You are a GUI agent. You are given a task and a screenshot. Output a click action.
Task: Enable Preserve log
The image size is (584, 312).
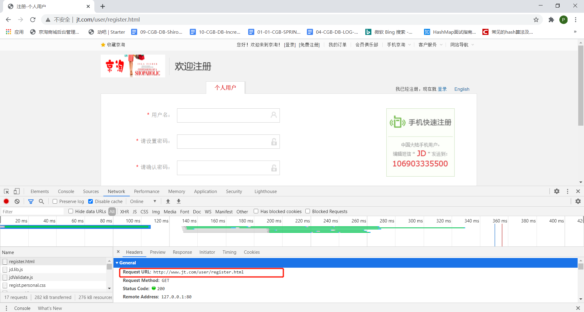pyautogui.click(x=55, y=201)
